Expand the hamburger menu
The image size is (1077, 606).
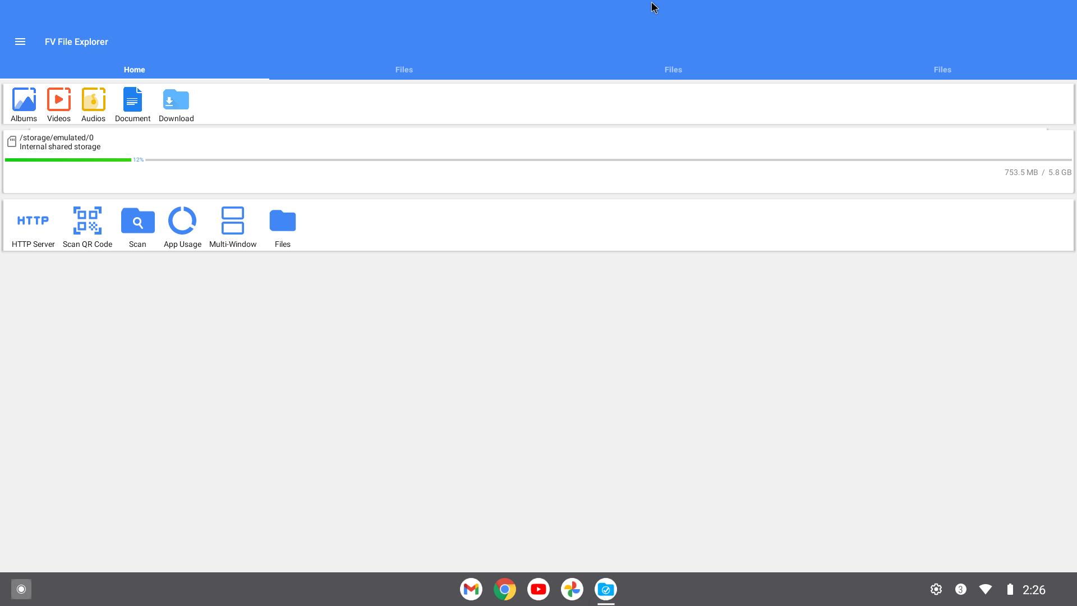(21, 42)
